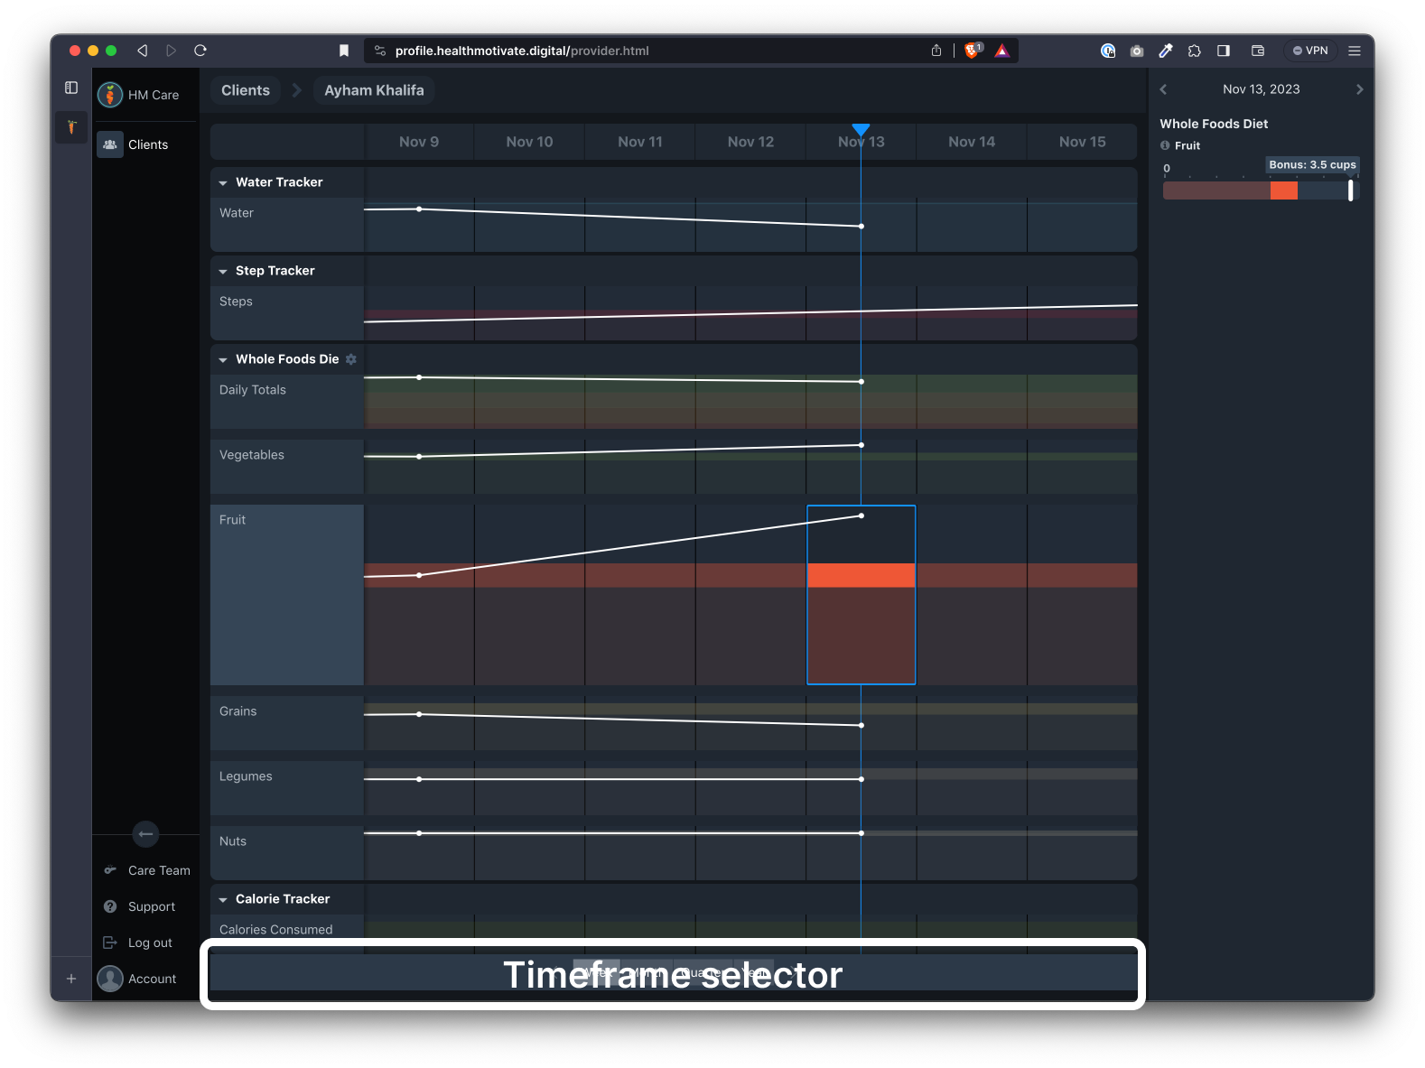Select the Grains row label
Screen dimensions: 1425x1068
click(238, 711)
